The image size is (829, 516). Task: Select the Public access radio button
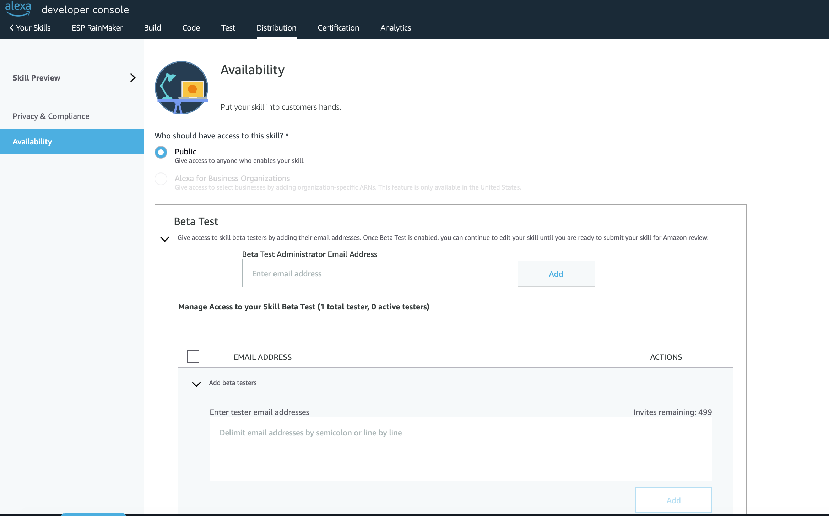pyautogui.click(x=161, y=152)
